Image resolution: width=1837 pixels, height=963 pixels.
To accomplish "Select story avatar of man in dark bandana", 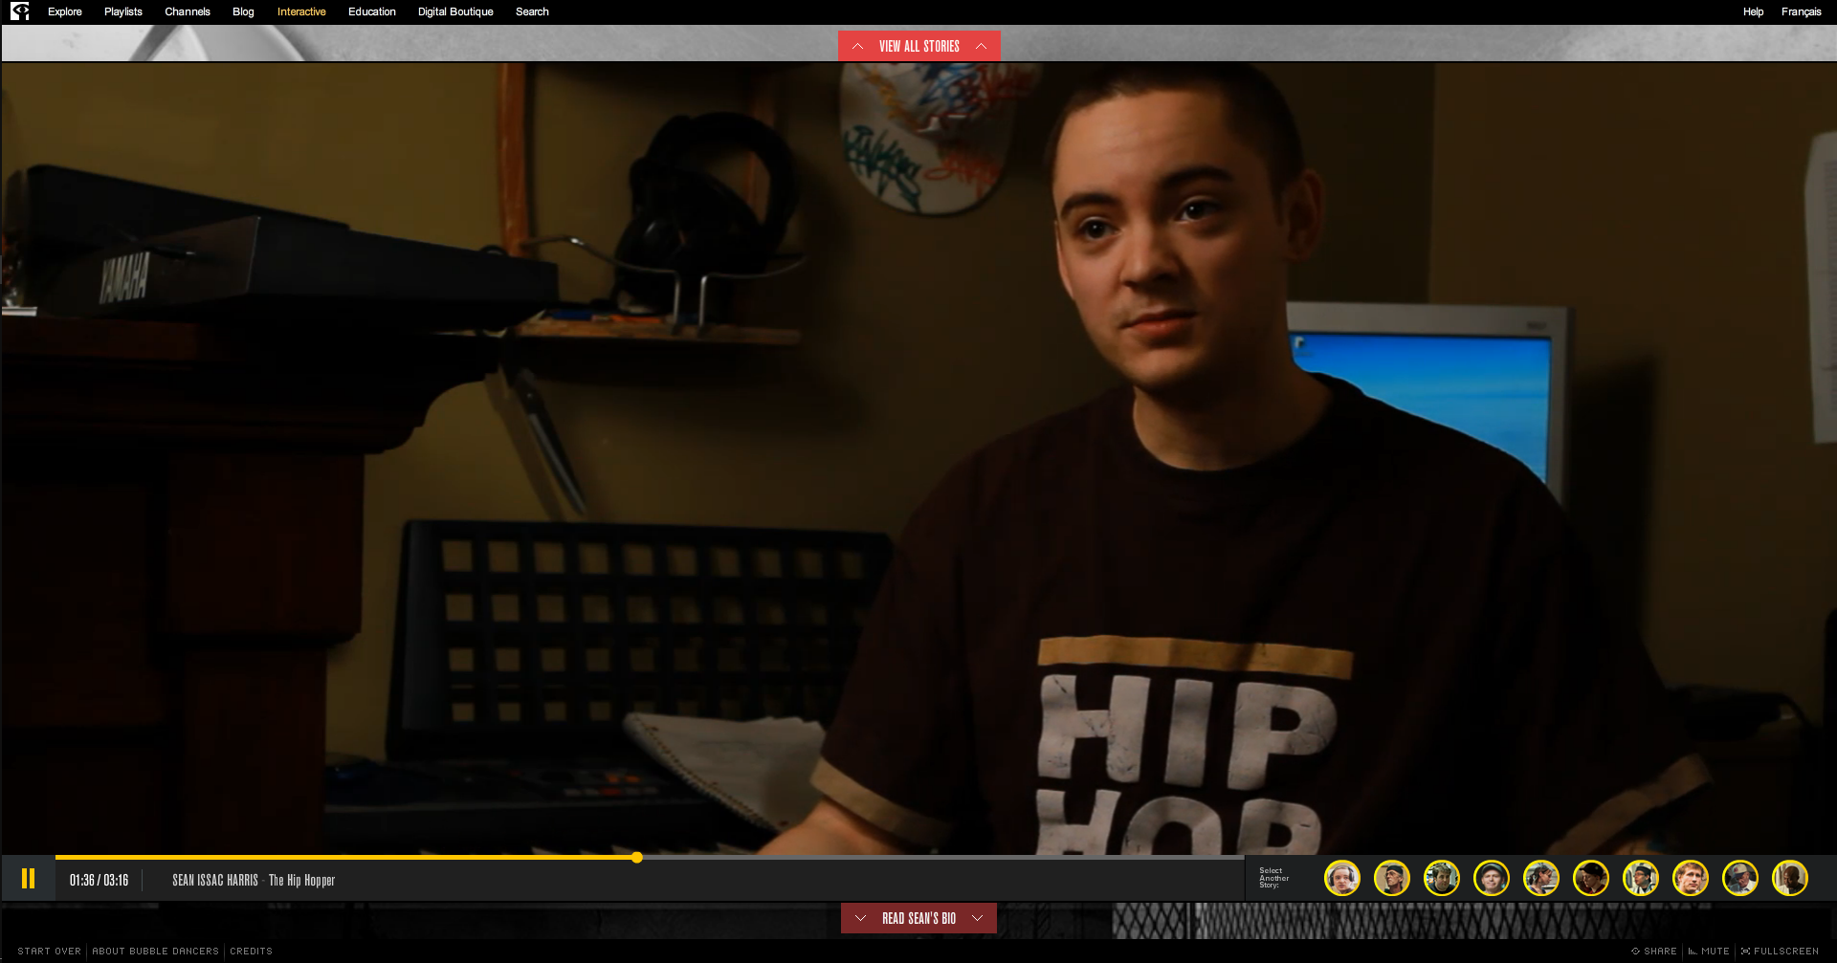I will coord(1392,878).
